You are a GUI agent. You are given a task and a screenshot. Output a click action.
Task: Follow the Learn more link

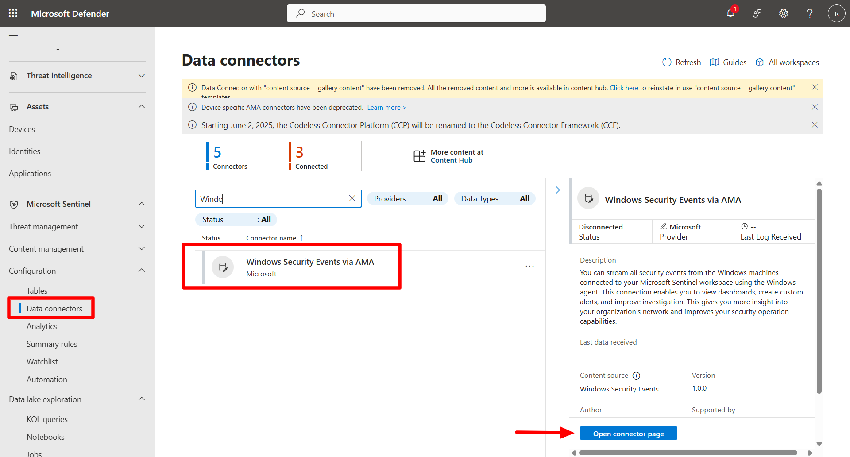pos(386,108)
